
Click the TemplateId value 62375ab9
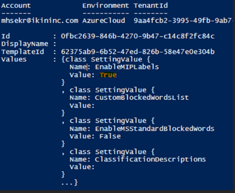click(x=137, y=52)
